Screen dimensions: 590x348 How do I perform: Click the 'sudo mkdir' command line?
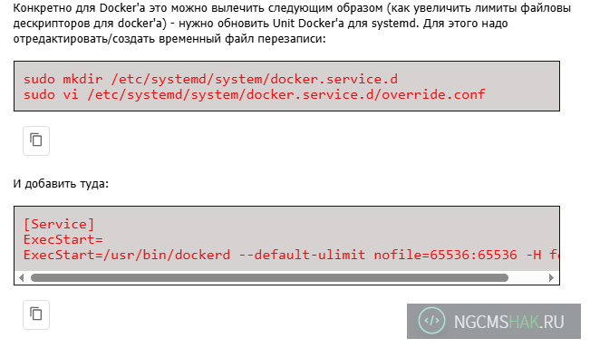click(210, 79)
